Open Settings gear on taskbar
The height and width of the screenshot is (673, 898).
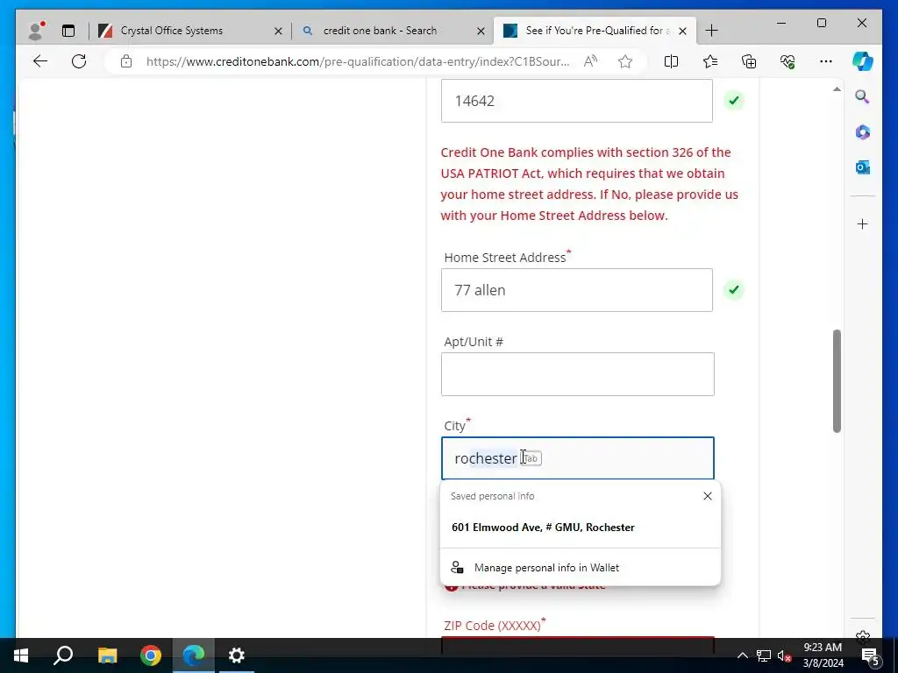click(x=237, y=655)
